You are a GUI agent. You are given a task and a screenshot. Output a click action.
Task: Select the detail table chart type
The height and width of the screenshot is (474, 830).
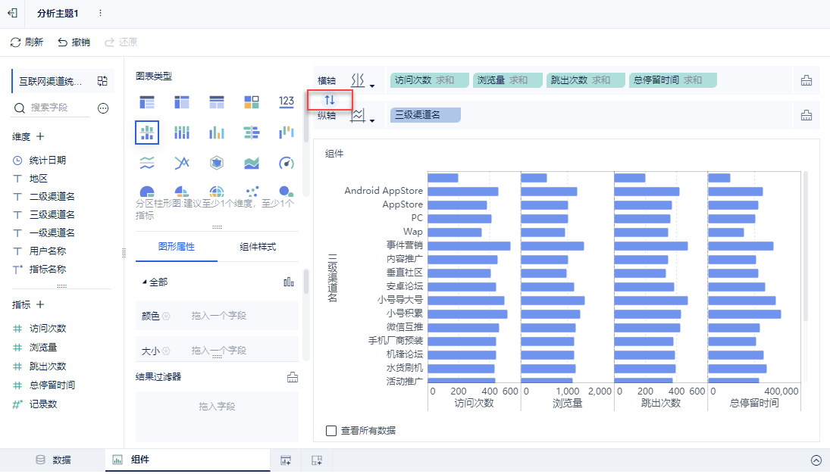point(217,102)
